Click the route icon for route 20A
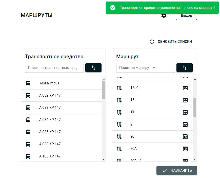220x178 pixels. (119, 149)
